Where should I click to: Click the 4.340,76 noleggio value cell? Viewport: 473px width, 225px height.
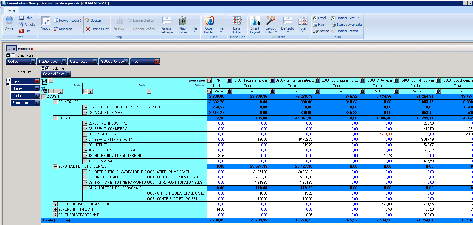(377, 156)
